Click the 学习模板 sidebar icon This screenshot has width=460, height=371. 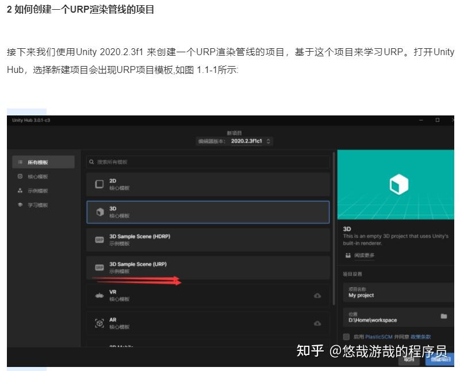tap(19, 204)
